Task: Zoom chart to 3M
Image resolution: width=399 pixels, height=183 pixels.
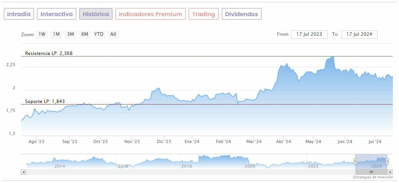Action: 70,34
